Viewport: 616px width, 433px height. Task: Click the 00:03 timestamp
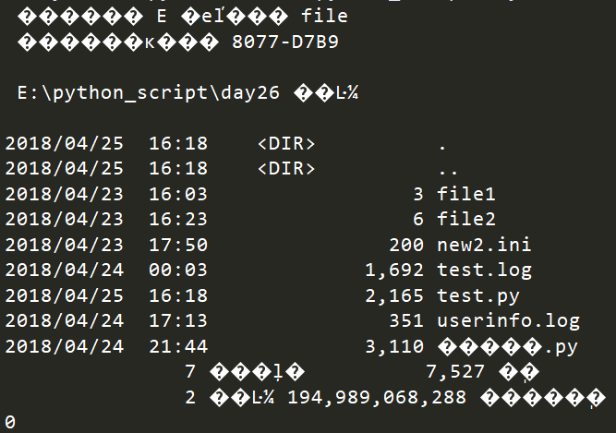pyautogui.click(x=178, y=271)
